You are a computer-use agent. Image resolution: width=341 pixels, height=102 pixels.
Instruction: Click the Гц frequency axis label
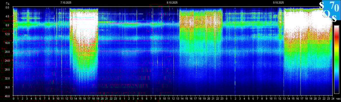7,3
